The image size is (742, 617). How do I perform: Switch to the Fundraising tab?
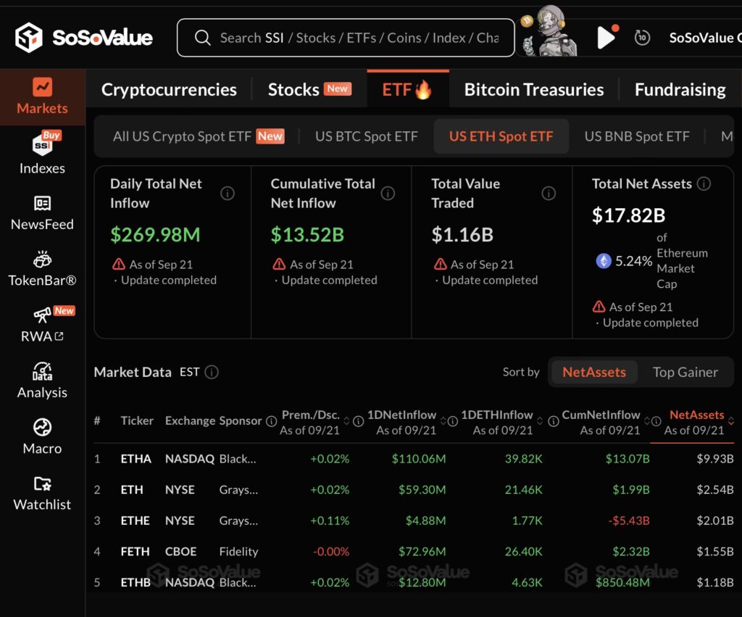(680, 89)
